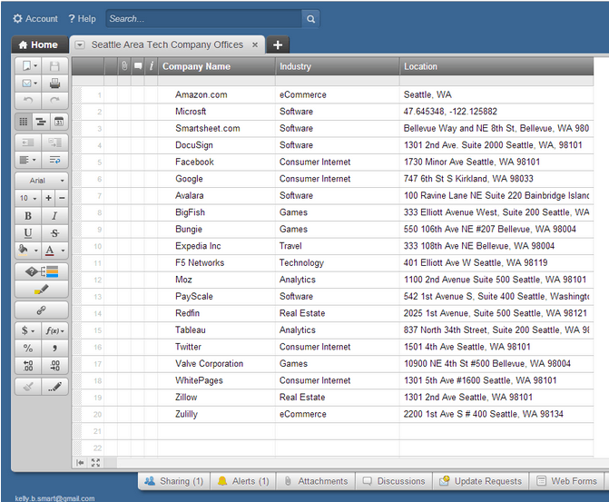Click the discussions comment column header

tap(138, 66)
